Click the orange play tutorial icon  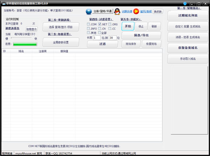pos(136,11)
